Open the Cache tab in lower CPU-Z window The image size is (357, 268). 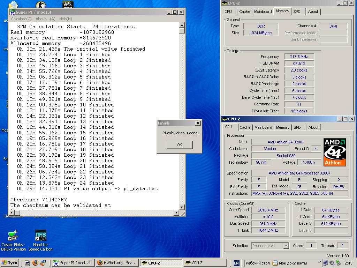(x=245, y=127)
